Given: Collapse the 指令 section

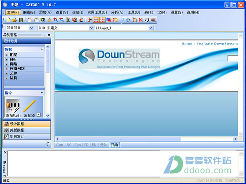Looking at the screenshot, I should [42, 93].
